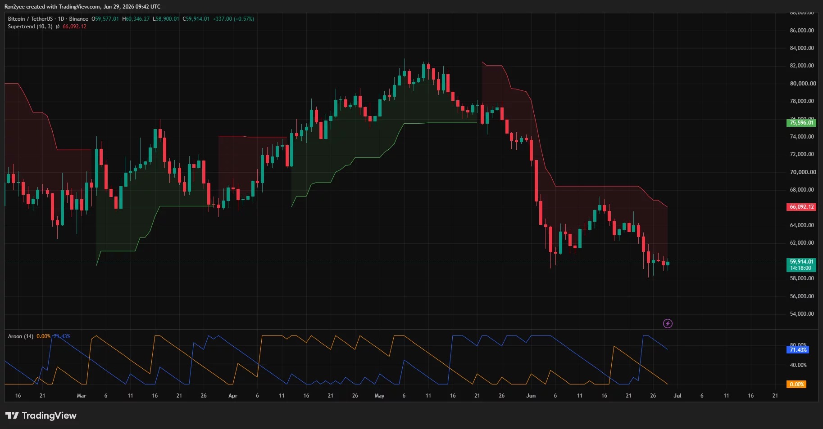Click the 80,000.00 price scale tick
The height and width of the screenshot is (429, 823).
(x=803, y=84)
